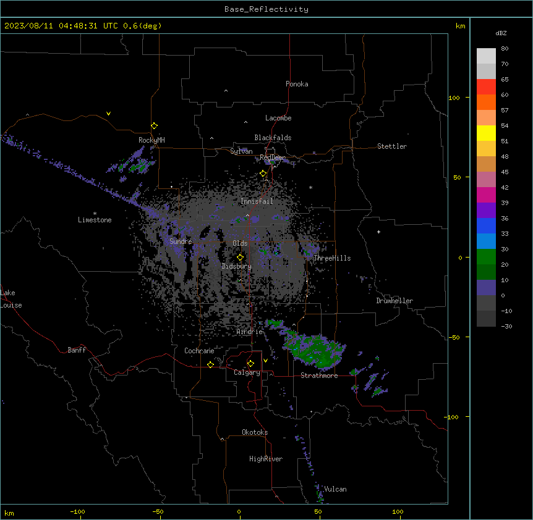533x520 pixels.
Task: Click the HighRiver label
Action: 266,459
